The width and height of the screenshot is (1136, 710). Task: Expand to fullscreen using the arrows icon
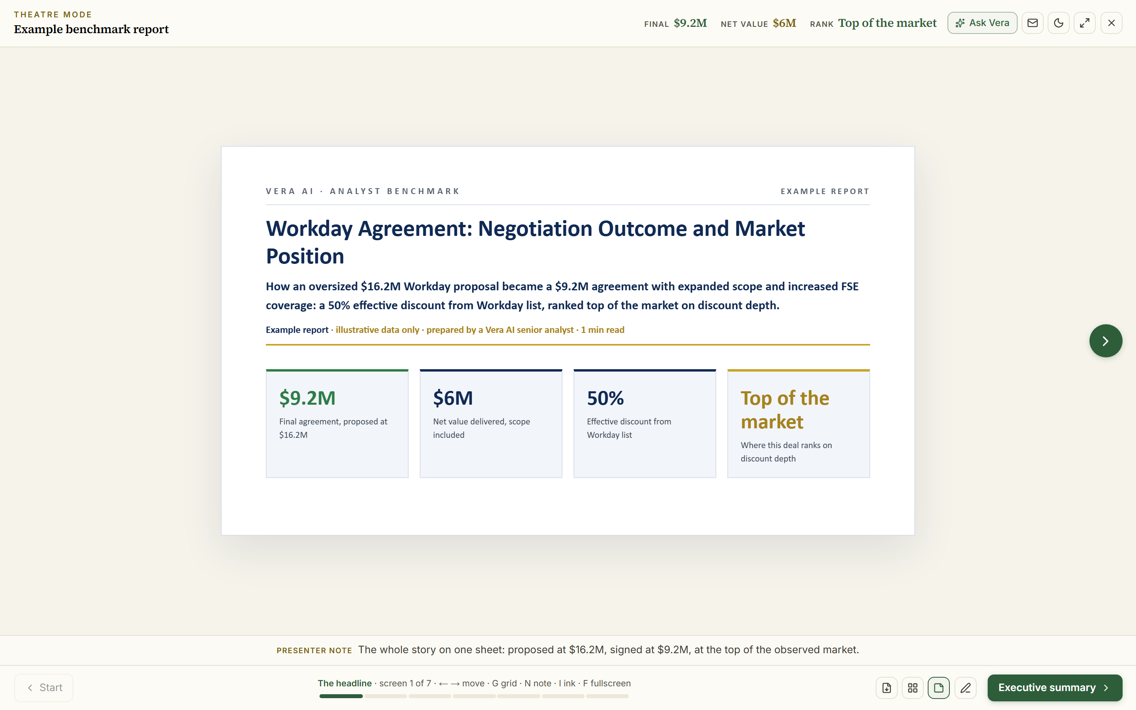1085,23
